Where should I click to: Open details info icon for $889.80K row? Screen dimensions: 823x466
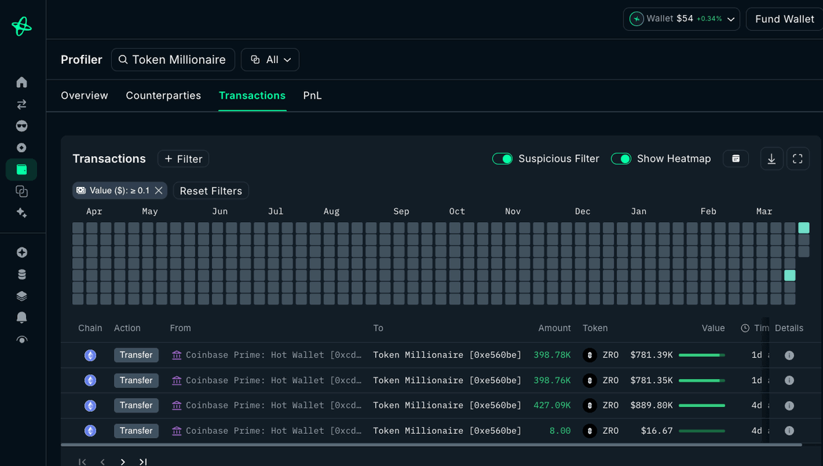[x=789, y=406]
